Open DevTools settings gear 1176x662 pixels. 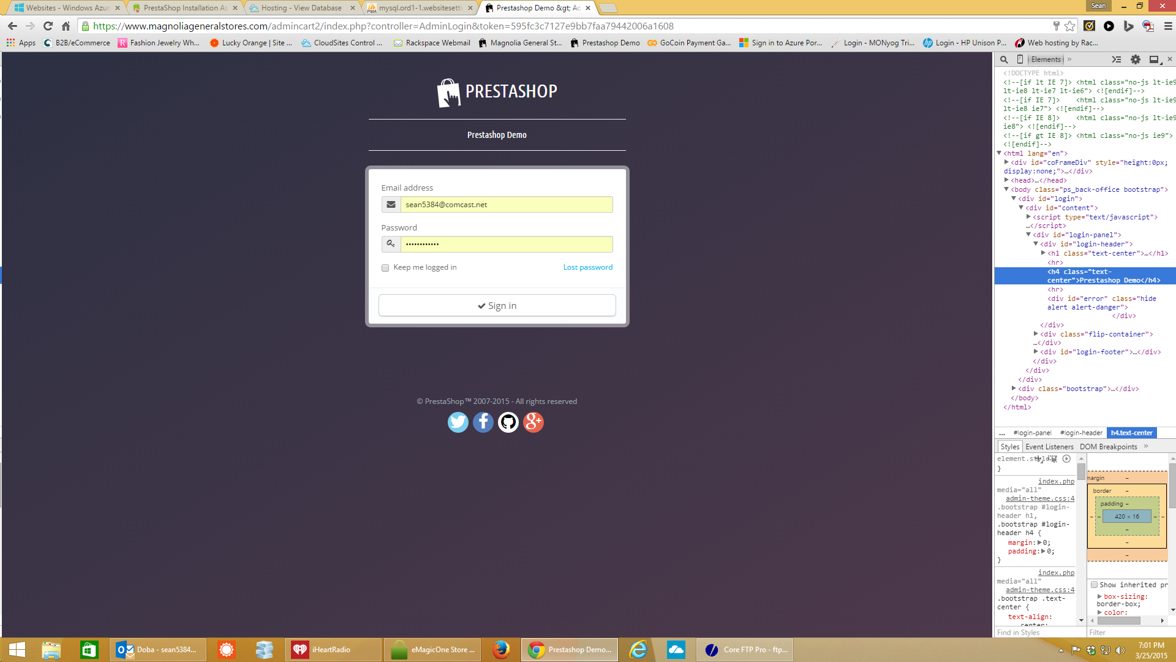click(1135, 59)
